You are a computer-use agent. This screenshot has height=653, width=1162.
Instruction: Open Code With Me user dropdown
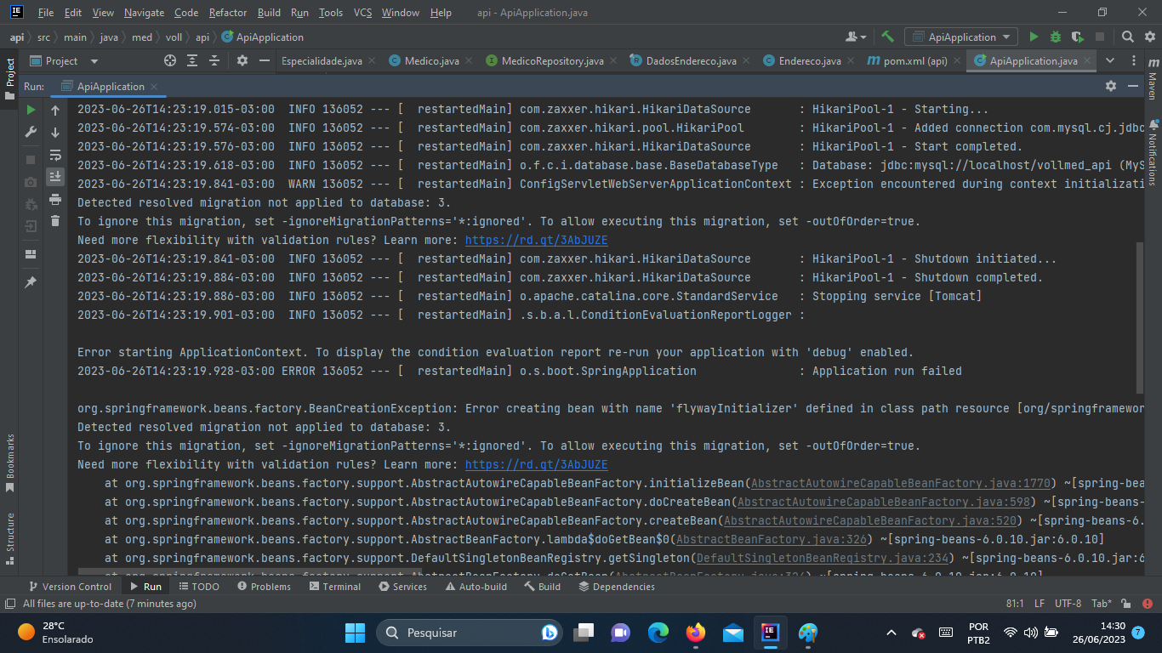[x=856, y=37]
